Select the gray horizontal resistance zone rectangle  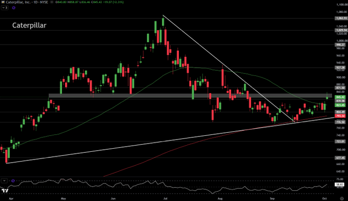[191, 96]
